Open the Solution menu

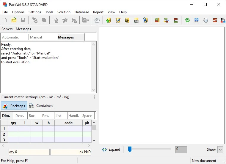point(64,12)
